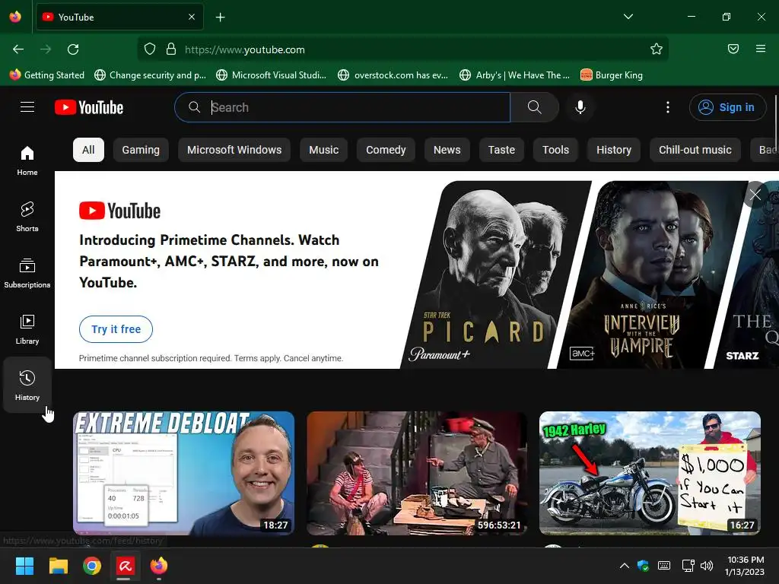Open the Getting Started bookmark
The width and height of the screenshot is (779, 584).
47,75
